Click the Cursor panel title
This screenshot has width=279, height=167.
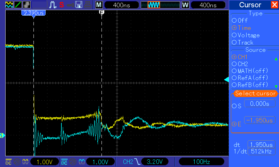point(250,5)
